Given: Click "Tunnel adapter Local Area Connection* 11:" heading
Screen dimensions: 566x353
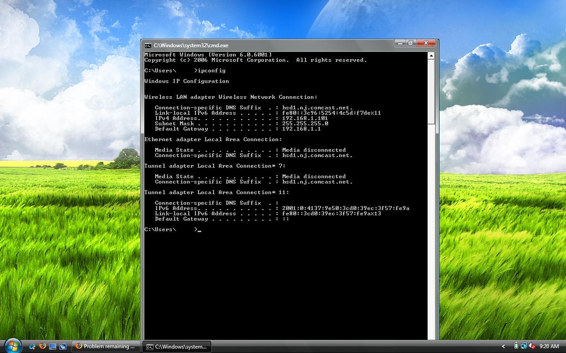Looking at the screenshot, I should pos(217,192).
